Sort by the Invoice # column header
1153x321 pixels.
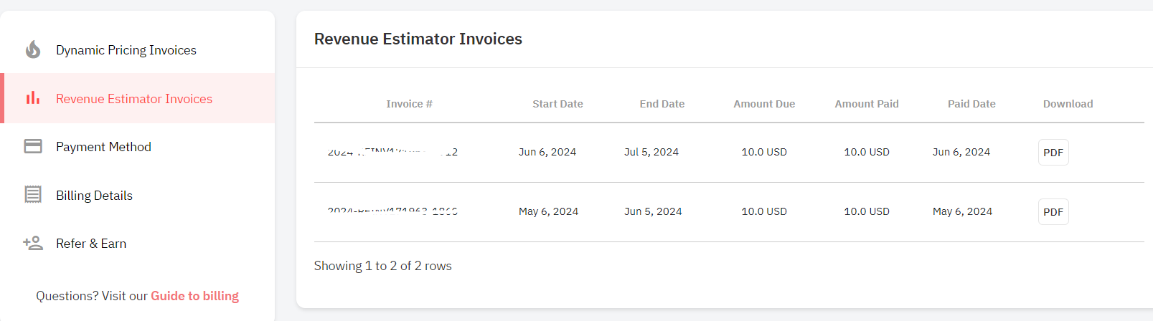[409, 104]
